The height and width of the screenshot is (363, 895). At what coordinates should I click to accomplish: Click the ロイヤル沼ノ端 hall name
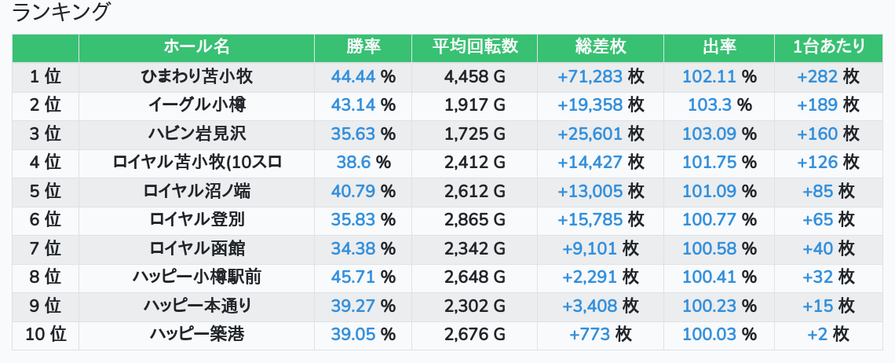pyautogui.click(x=196, y=191)
